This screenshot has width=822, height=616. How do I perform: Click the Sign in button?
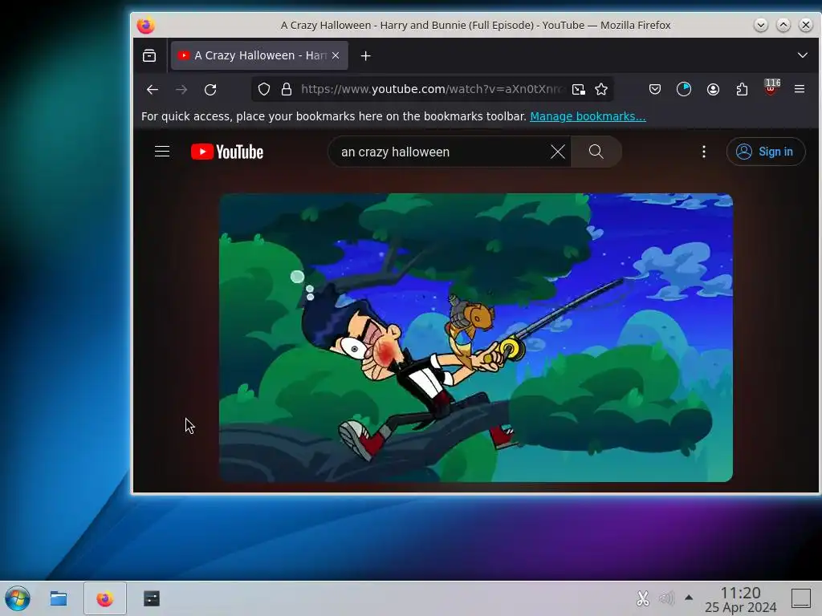tap(765, 152)
